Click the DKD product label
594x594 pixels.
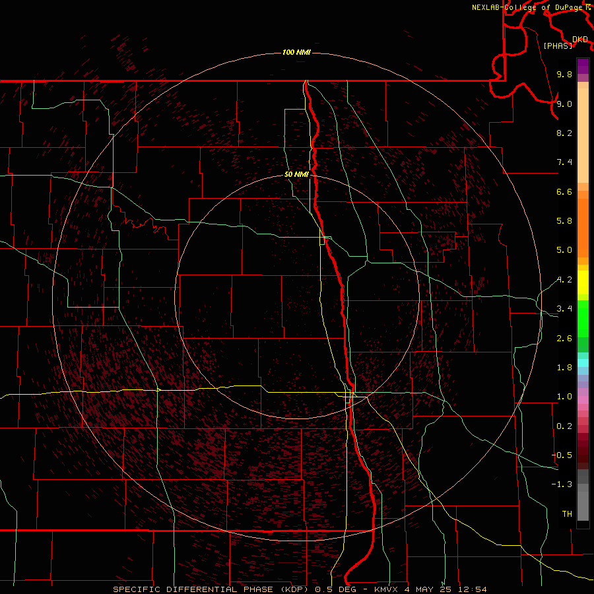tap(580, 40)
